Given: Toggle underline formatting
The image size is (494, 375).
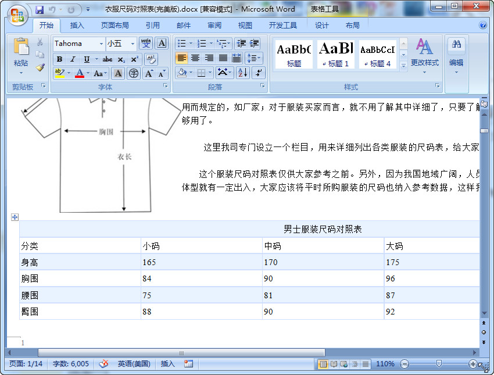Looking at the screenshot, I should [86, 59].
